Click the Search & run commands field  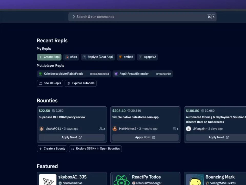[x=142, y=17]
